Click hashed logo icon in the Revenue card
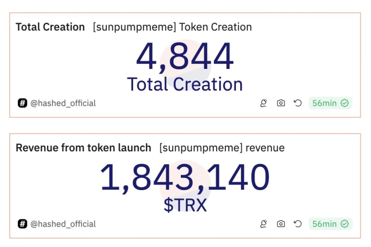Viewport: 371px width, 247px height. [22, 224]
